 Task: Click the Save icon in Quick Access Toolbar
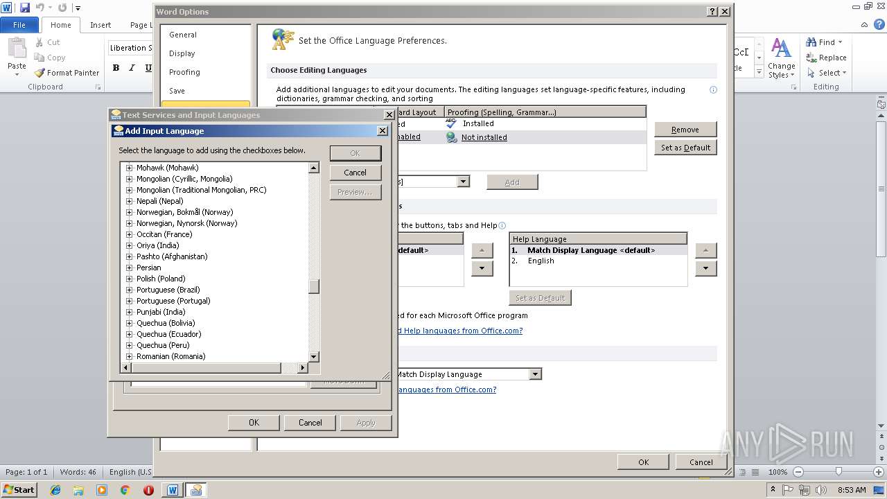(x=25, y=8)
